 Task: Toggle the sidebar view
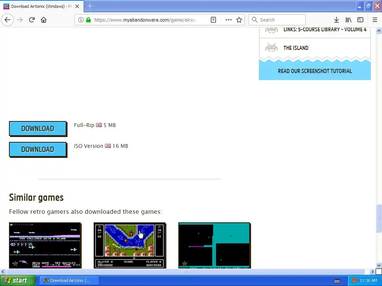(360, 20)
